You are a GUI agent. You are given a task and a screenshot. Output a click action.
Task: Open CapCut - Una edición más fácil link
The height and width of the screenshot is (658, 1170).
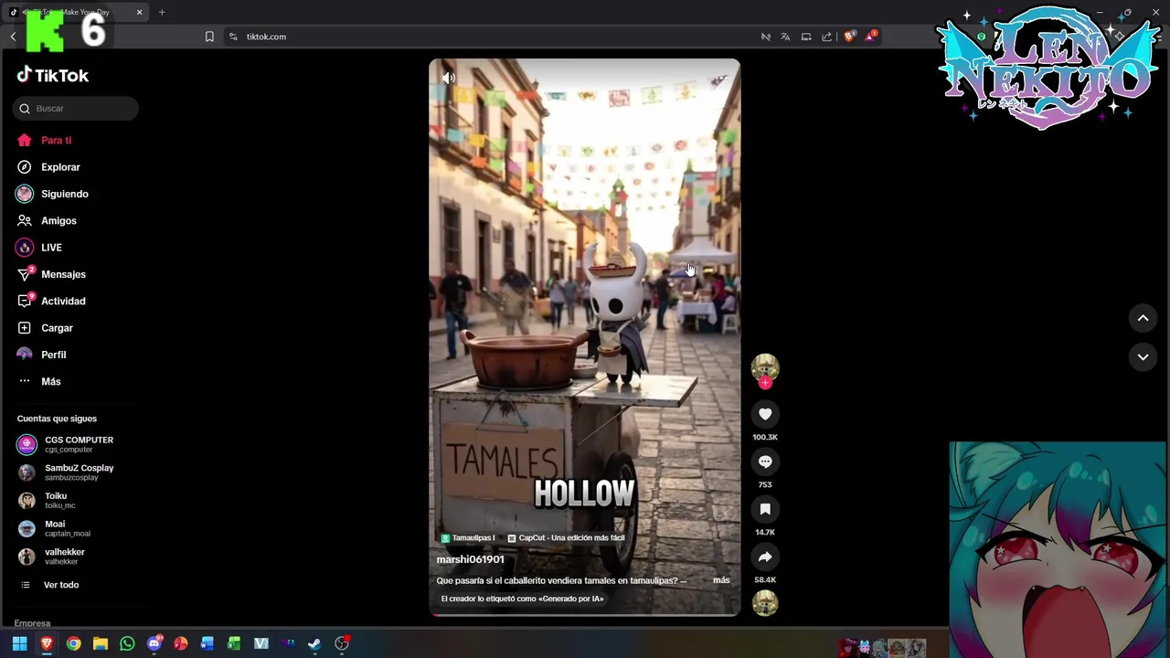567,538
